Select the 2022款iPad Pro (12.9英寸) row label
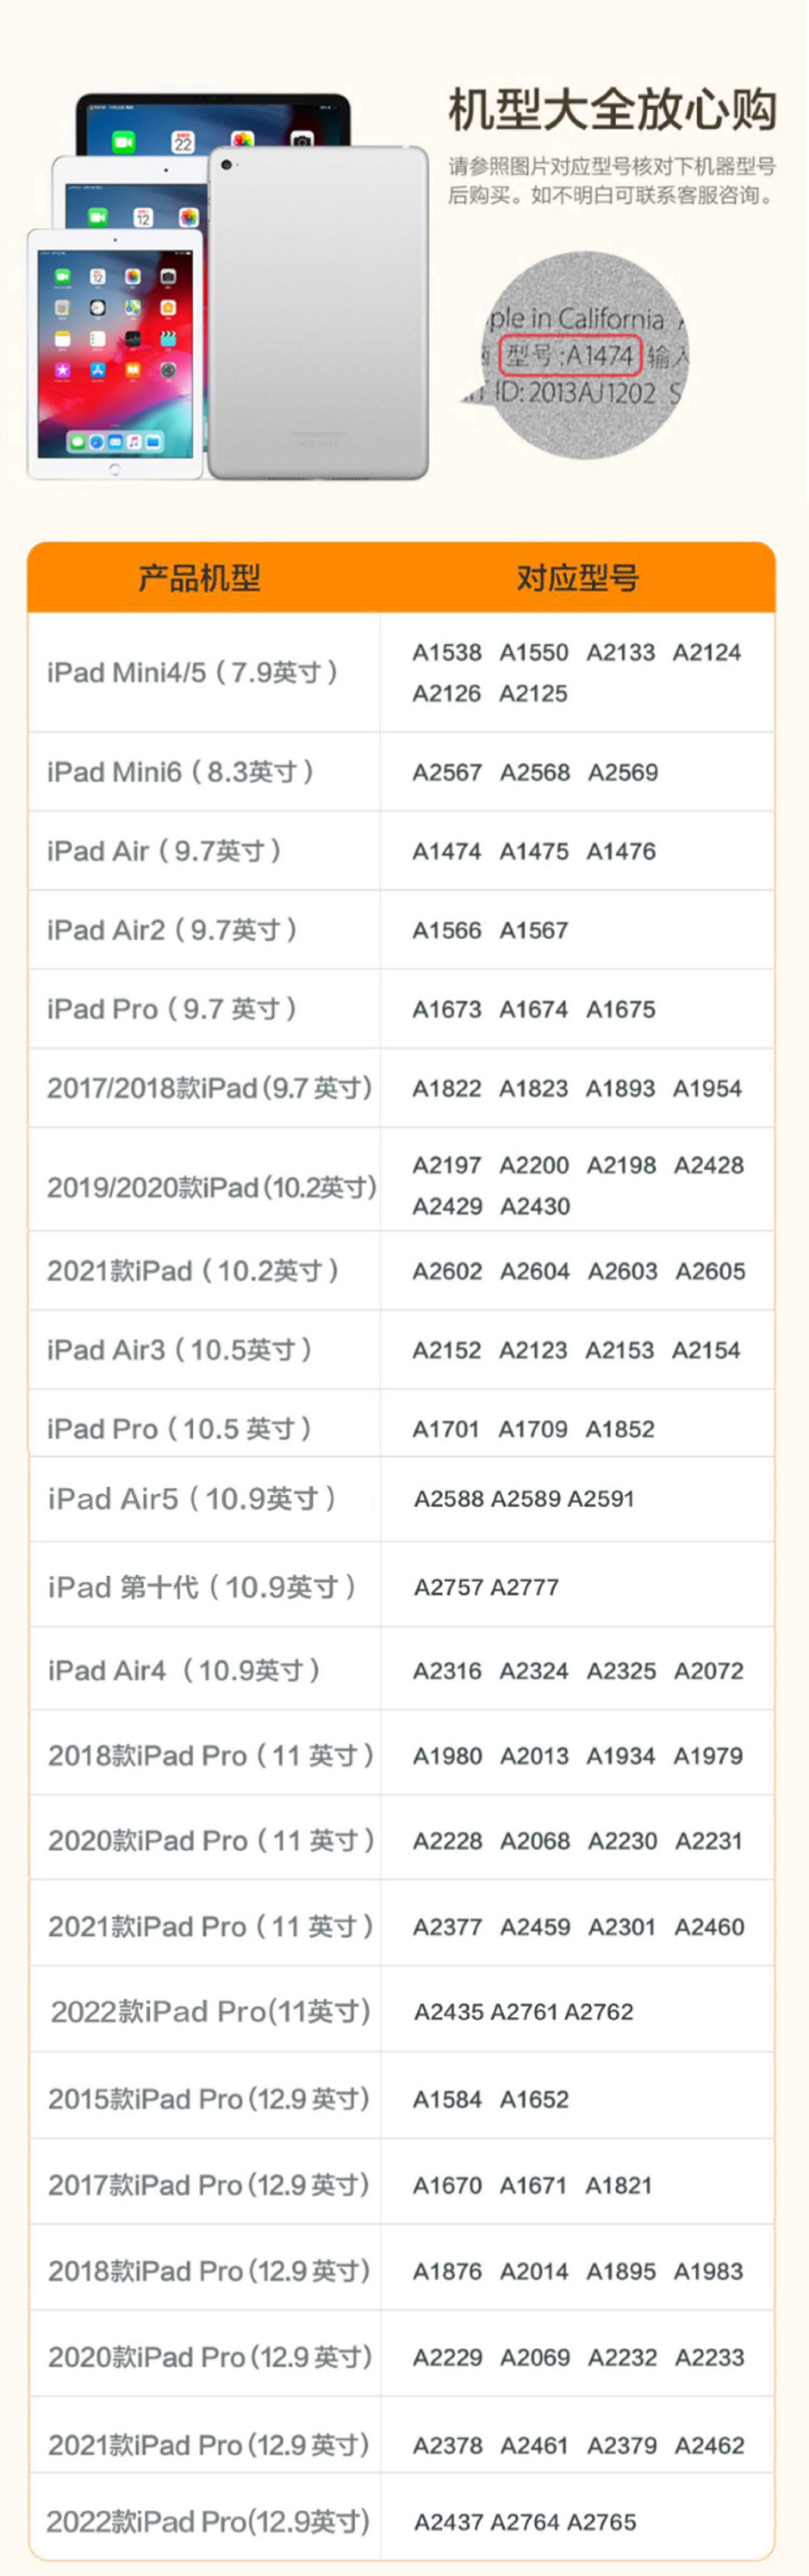This screenshot has width=809, height=2576. coord(208,2522)
